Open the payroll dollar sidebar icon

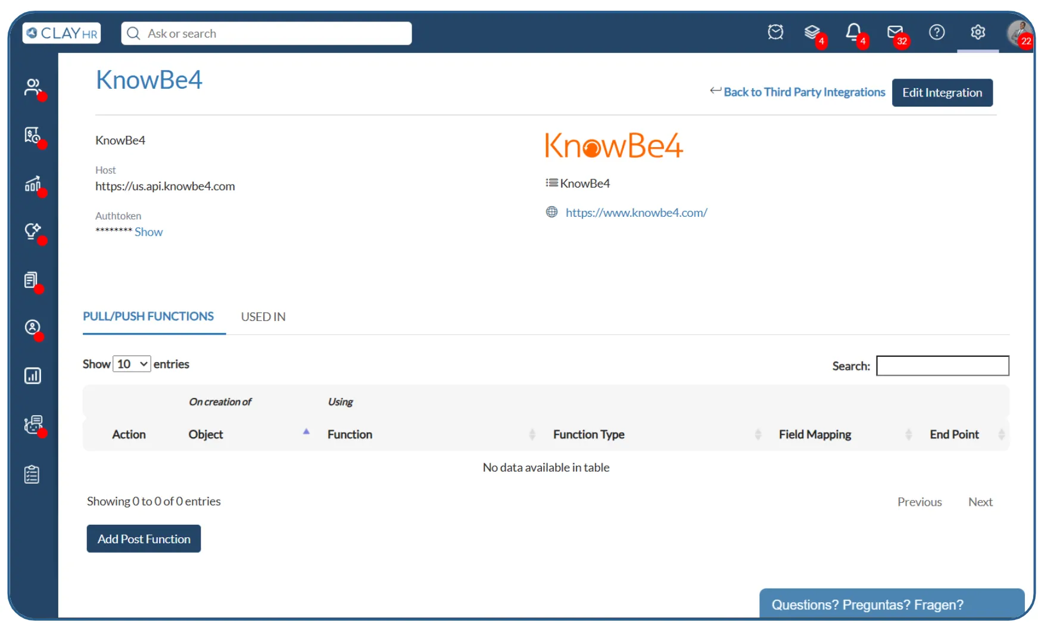click(33, 136)
